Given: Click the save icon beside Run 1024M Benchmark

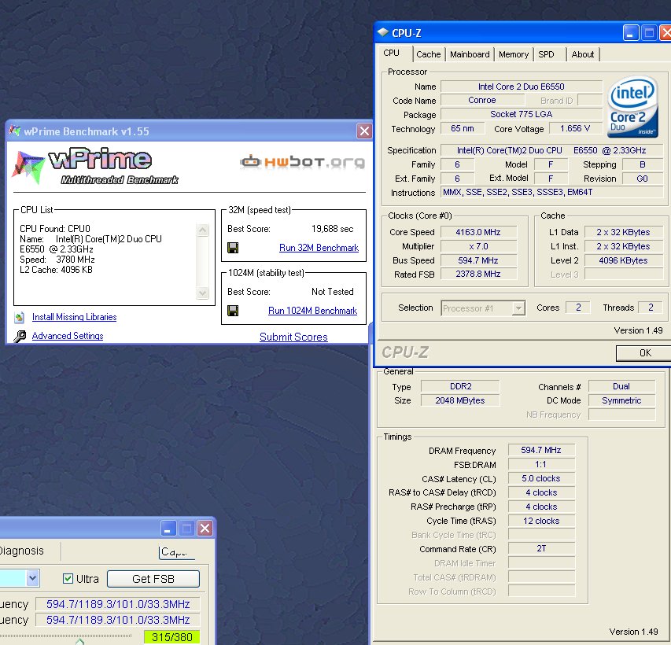Looking at the screenshot, I should pyautogui.click(x=233, y=310).
